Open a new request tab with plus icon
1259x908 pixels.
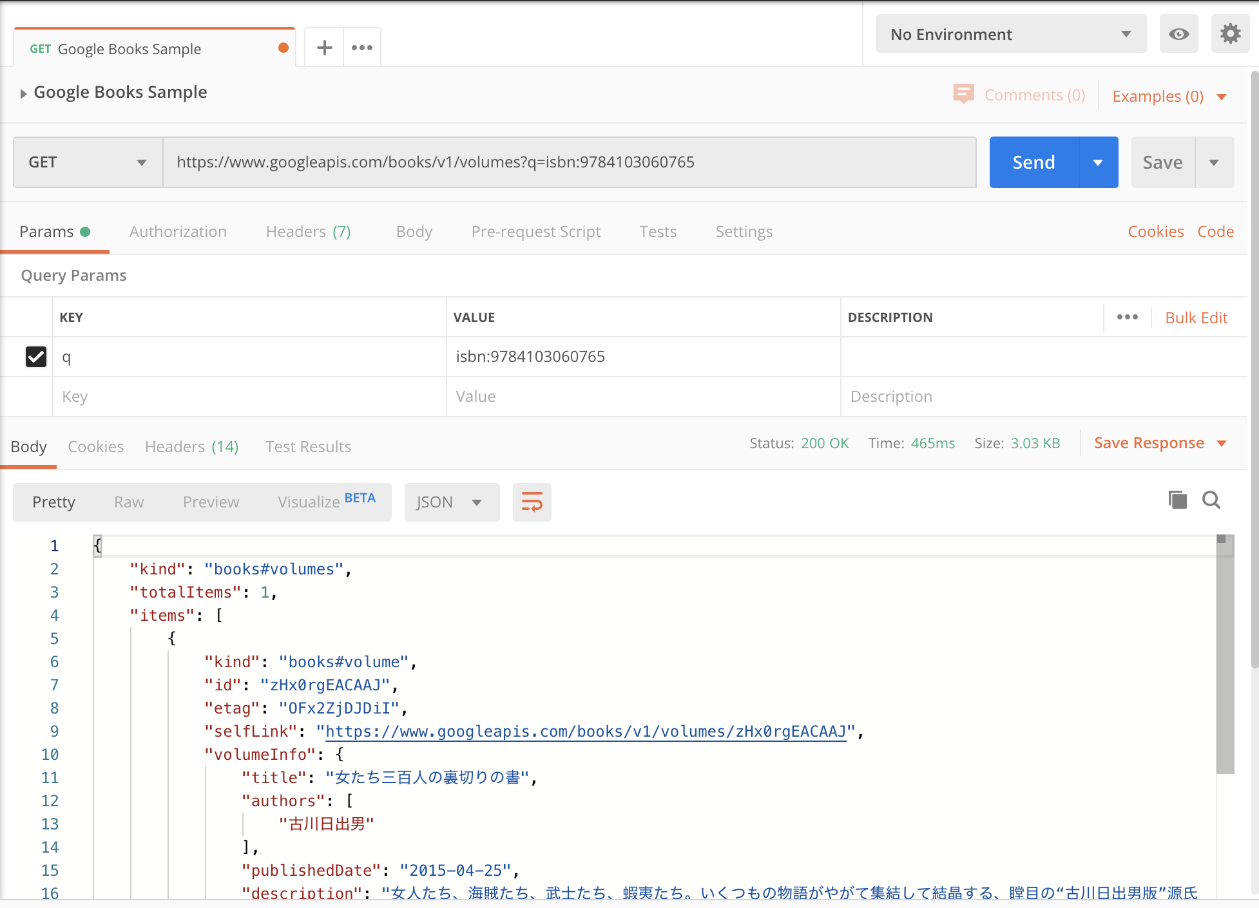(x=325, y=48)
